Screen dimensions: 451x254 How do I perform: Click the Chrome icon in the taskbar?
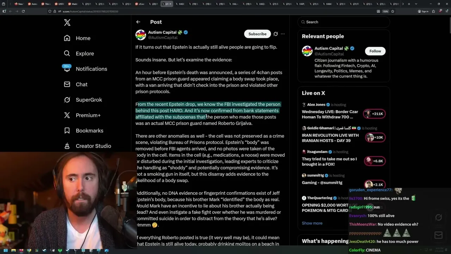[x=29, y=250]
